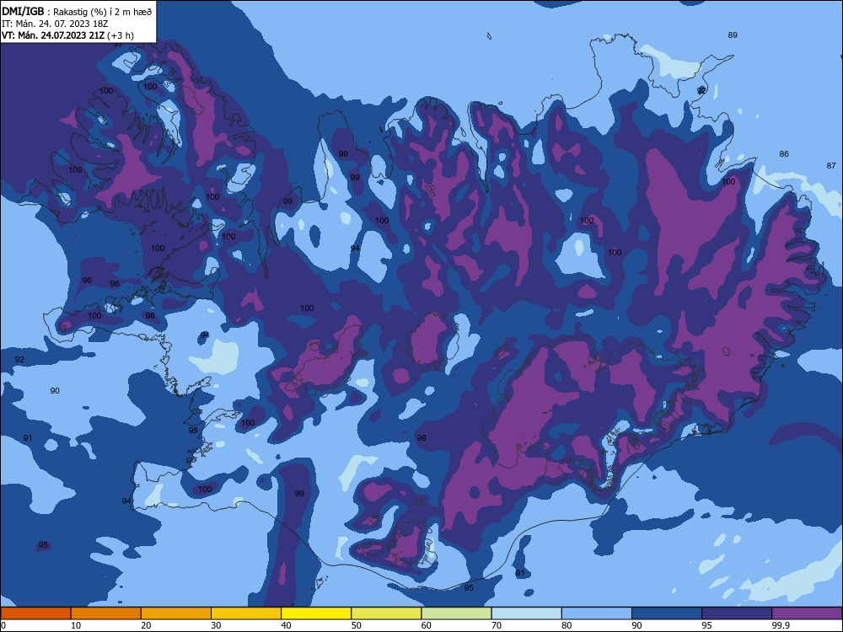The width and height of the screenshot is (843, 632).
Task: Select the light blue 80–90 legend swatch
Action: pyautogui.click(x=597, y=613)
